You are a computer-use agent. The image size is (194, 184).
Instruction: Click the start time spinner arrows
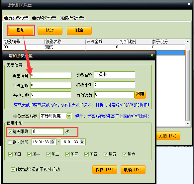(x=53, y=142)
